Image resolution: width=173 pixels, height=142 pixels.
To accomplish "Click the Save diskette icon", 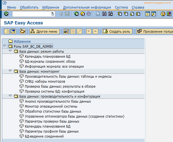I will click(67, 14).
